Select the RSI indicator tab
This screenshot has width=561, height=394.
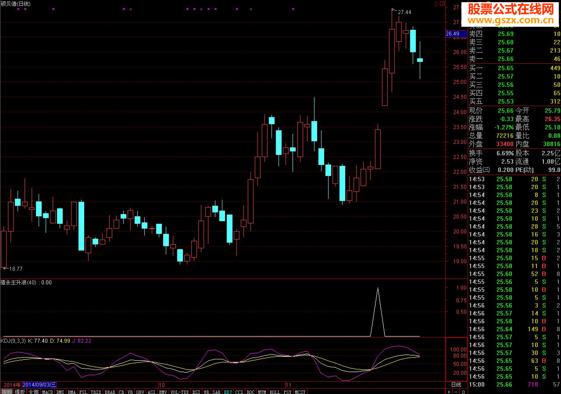click(x=197, y=391)
